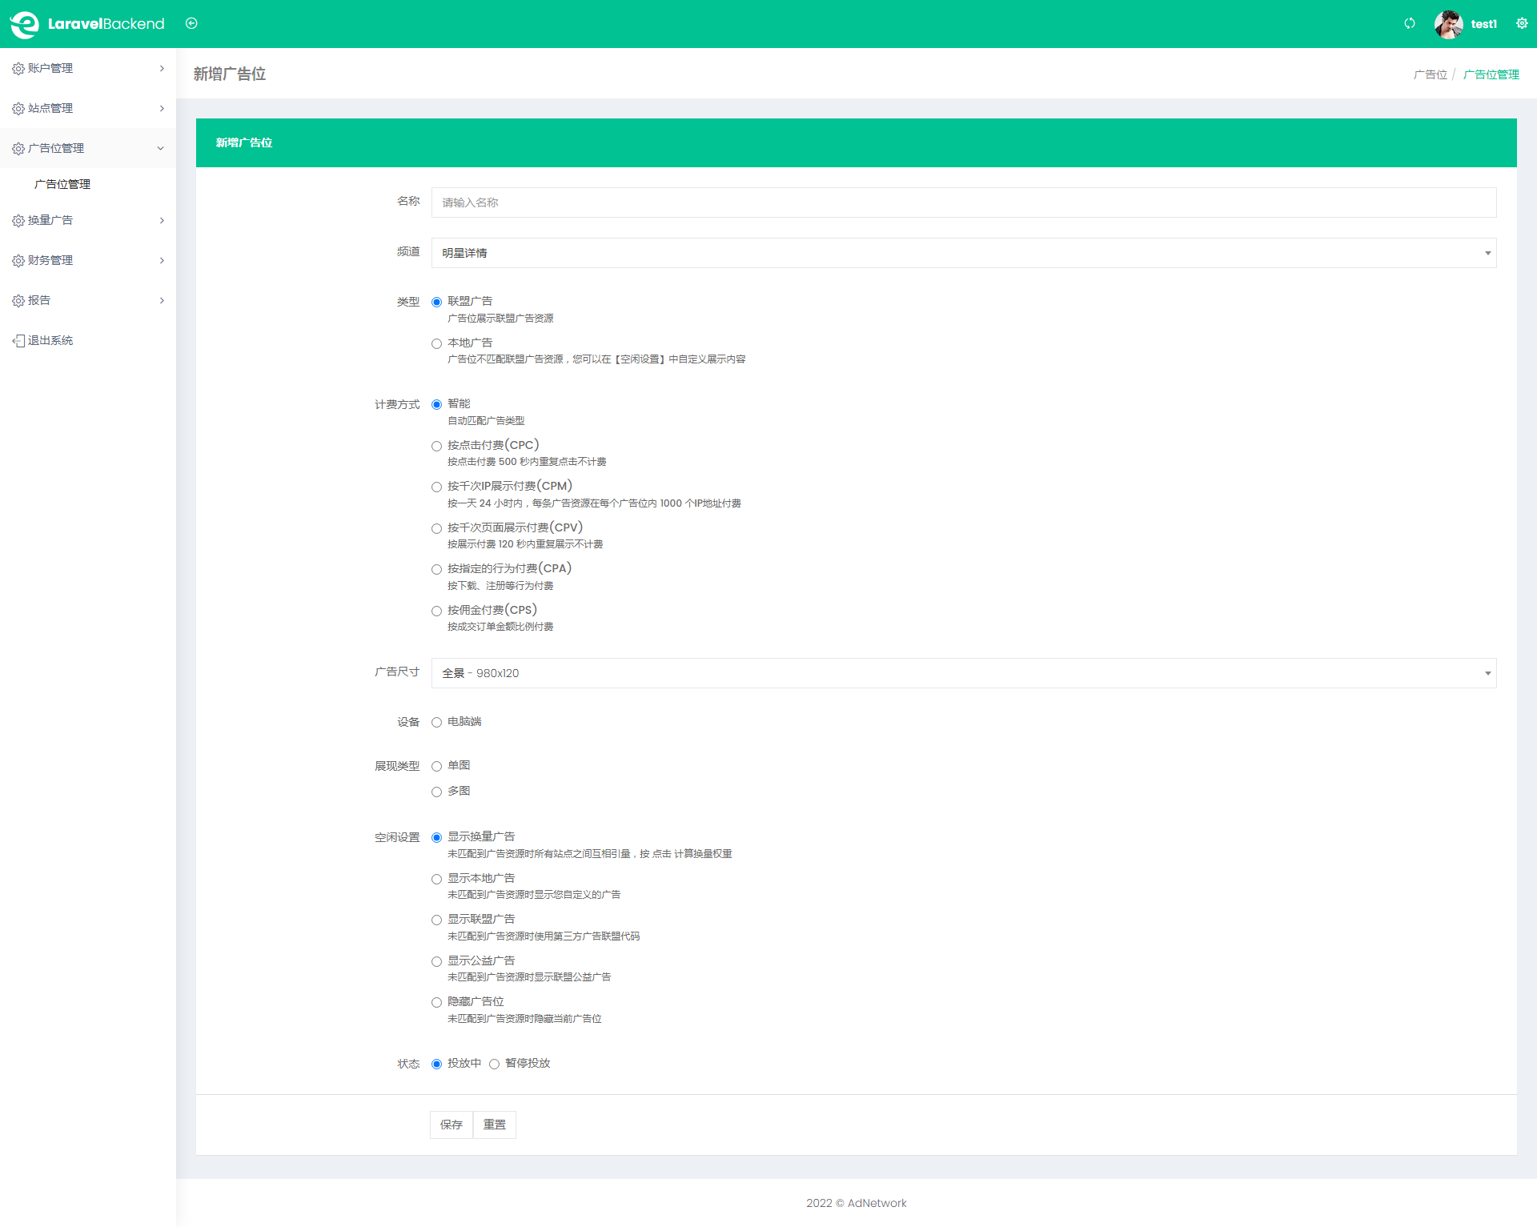Click the 广告位管理 breadcrumb link

pos(1491,74)
